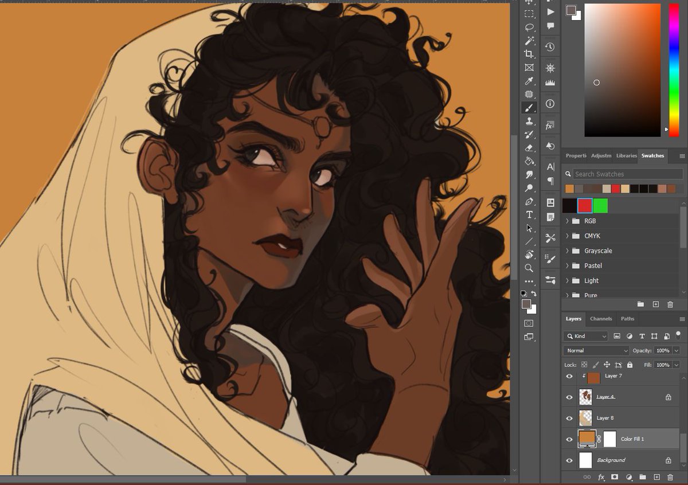This screenshot has width=688, height=485.
Task: Swap foreground and background colors
Action: click(534, 293)
